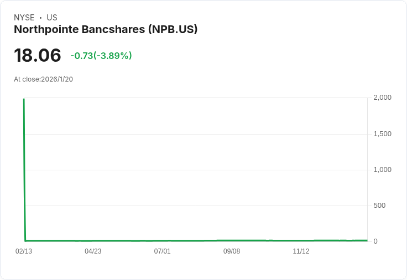The width and height of the screenshot is (407, 280).
Task: Click the 04/23 date axis label
Action: click(x=93, y=251)
